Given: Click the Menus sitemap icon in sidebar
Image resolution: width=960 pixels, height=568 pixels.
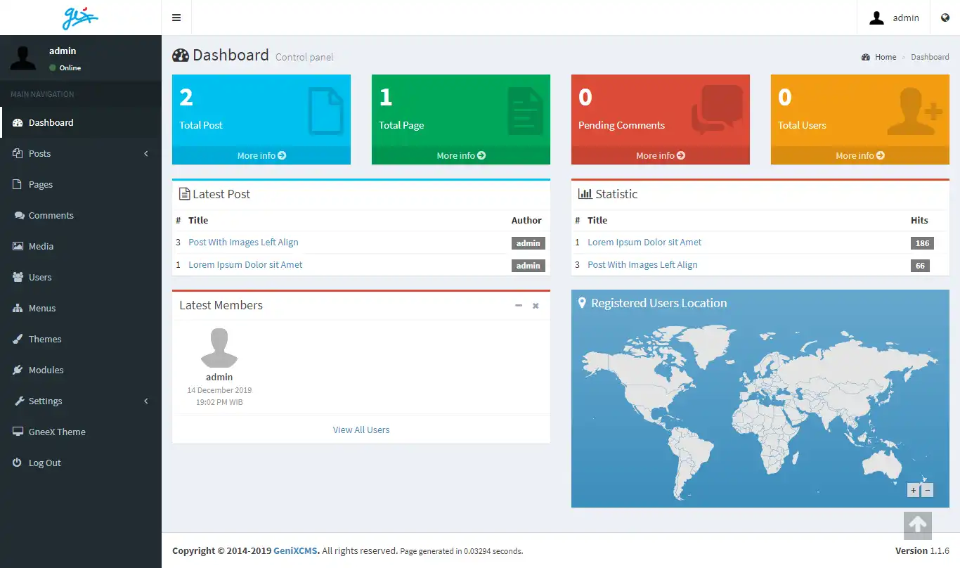Looking at the screenshot, I should tap(18, 308).
